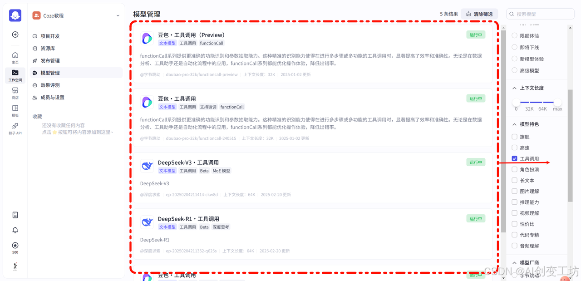Image resolution: width=581 pixels, height=281 pixels.
Task: Click 64K mark on context slider
Action: point(543,109)
